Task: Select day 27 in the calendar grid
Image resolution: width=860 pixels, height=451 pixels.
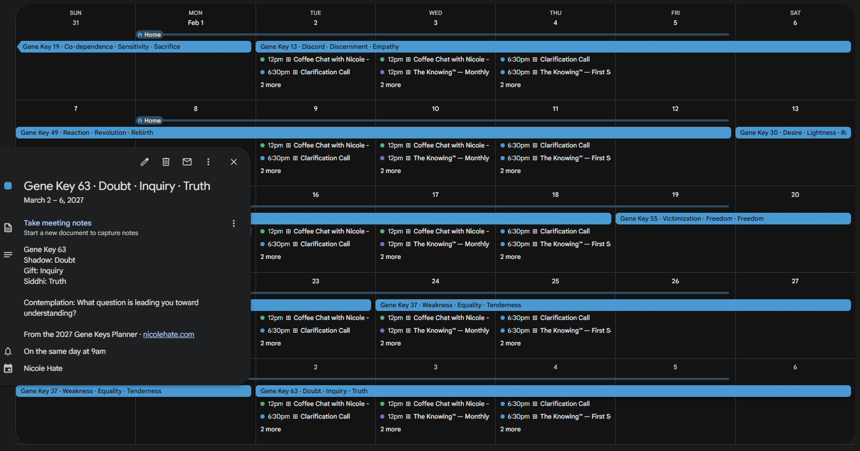Action: (795, 281)
